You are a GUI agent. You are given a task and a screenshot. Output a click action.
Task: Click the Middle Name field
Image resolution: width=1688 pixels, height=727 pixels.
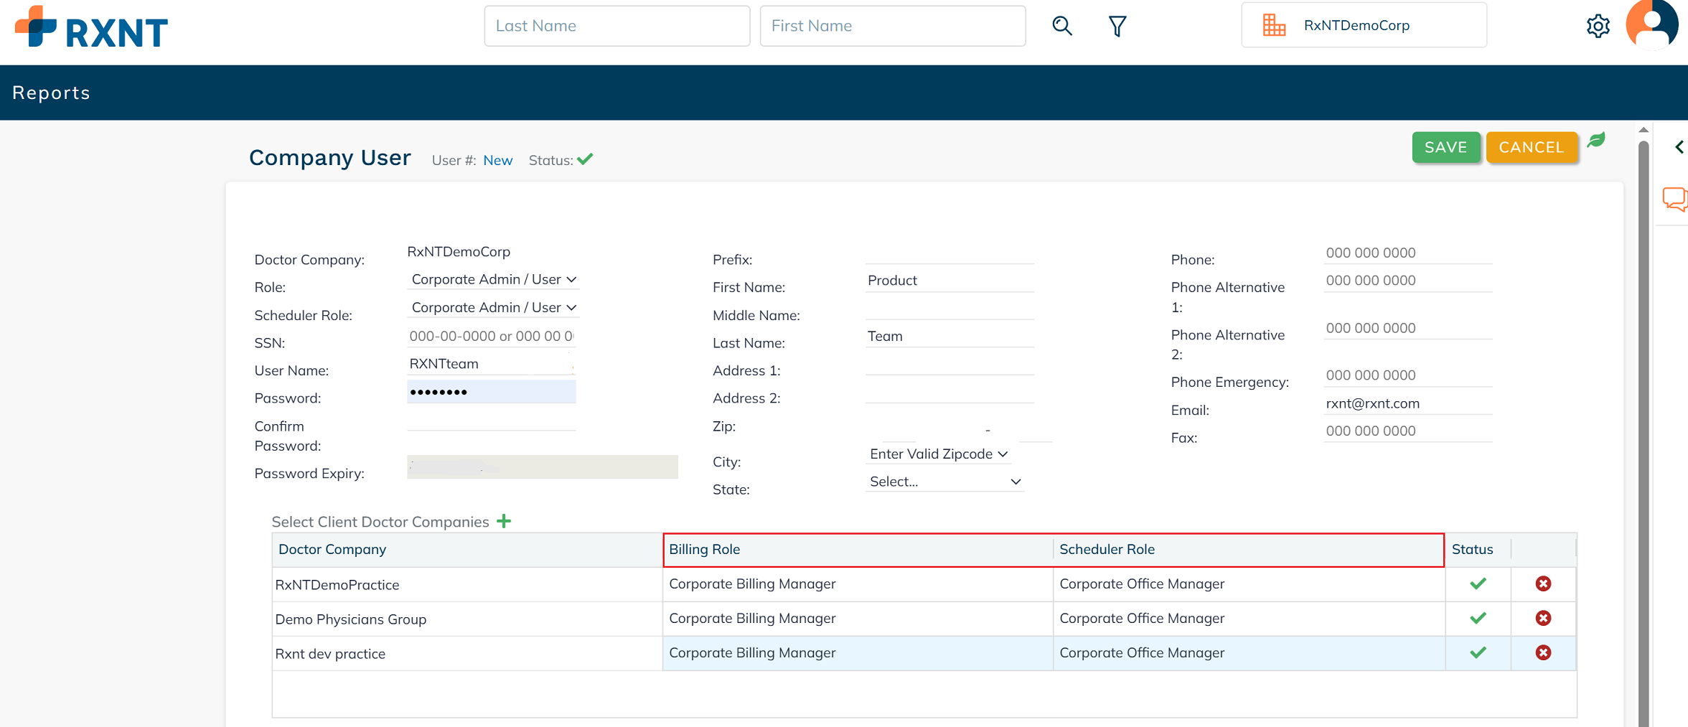pyautogui.click(x=949, y=309)
